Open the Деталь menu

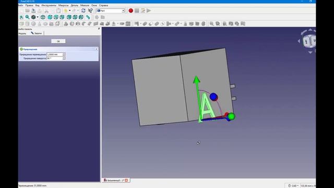[74, 5]
